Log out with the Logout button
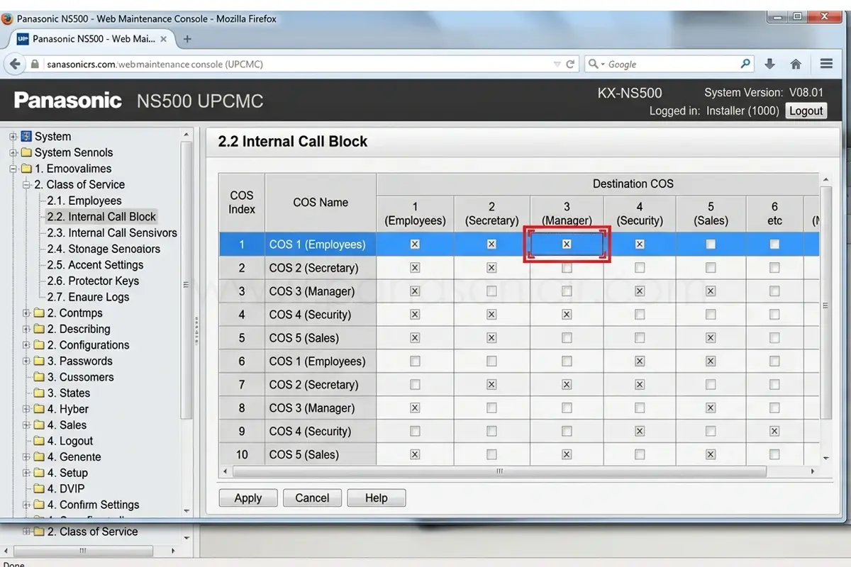Viewport: 851px width, 567px height. [x=806, y=111]
